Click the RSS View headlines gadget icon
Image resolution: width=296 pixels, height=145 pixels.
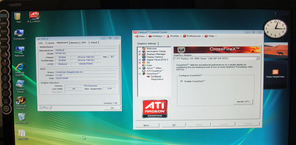tap(275, 72)
